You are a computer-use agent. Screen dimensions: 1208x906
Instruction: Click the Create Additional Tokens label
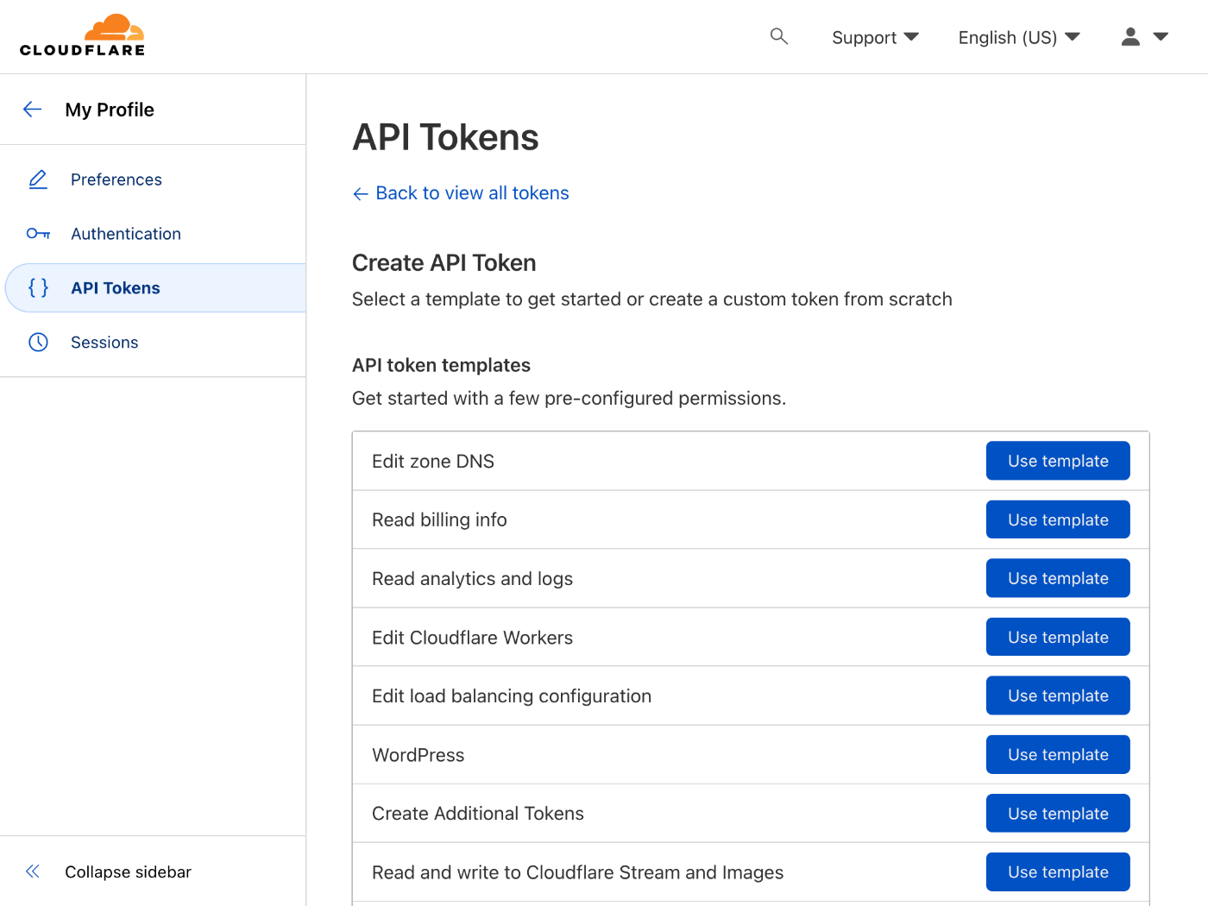pyautogui.click(x=478, y=814)
